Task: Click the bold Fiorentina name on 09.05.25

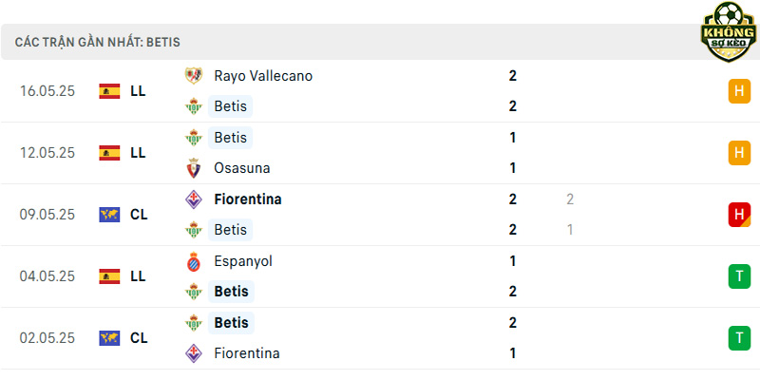Action: point(248,199)
